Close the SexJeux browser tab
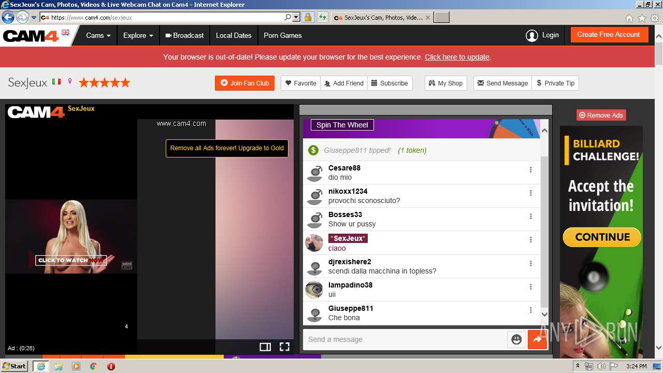This screenshot has height=373, width=663. click(x=428, y=17)
